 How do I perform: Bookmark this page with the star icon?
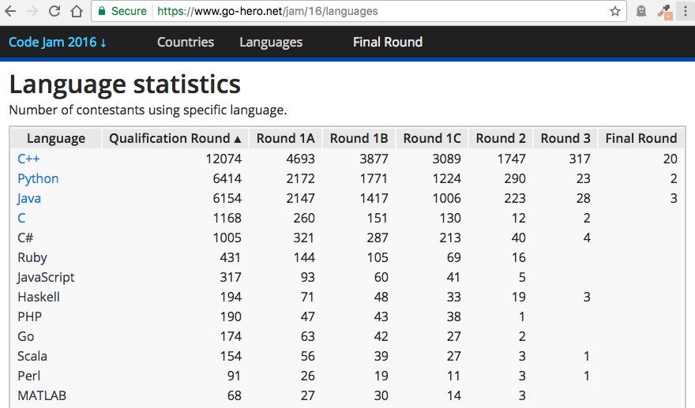point(614,11)
